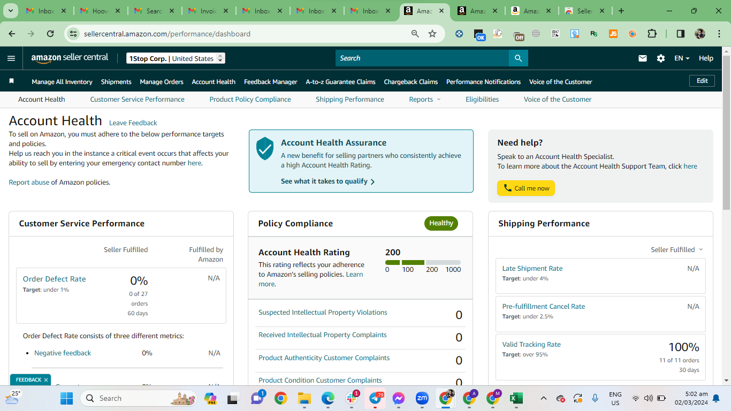Click the Healthy status badge
This screenshot has width=731, height=411.
tap(441, 223)
